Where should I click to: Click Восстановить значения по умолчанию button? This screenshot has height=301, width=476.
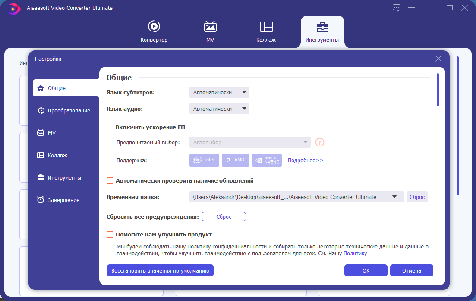coord(160,271)
